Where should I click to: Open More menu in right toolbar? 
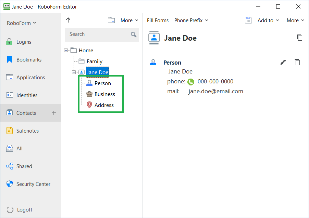click(295, 21)
